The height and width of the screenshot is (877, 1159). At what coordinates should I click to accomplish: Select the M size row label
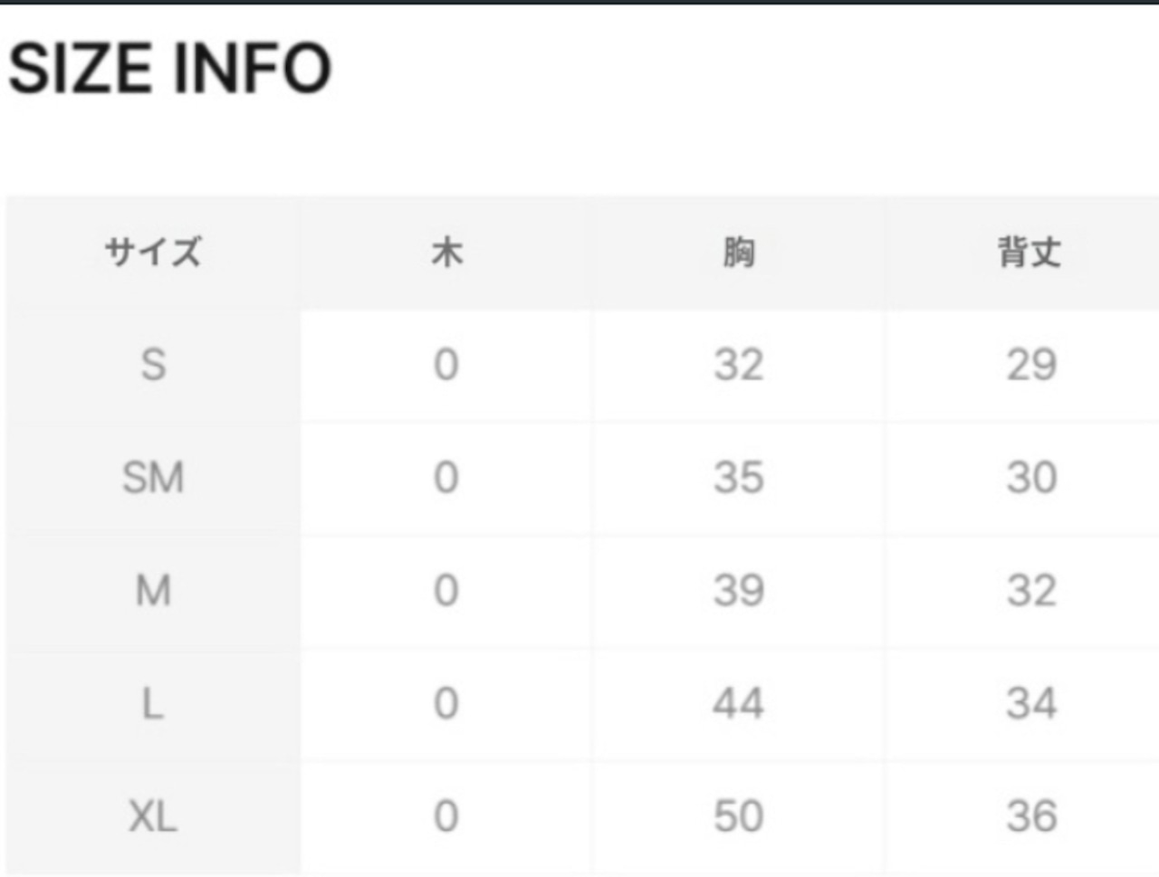click(x=153, y=591)
